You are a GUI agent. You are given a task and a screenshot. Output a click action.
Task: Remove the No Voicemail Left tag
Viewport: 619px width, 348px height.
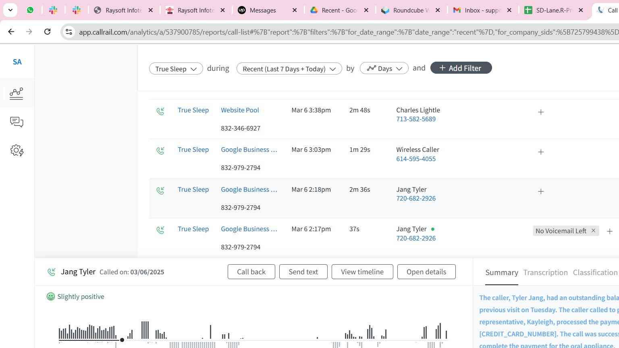point(593,230)
